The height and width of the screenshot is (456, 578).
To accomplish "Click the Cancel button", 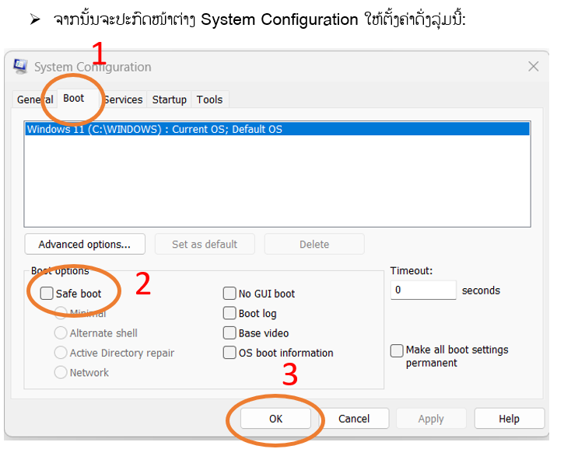I will pyautogui.click(x=353, y=419).
